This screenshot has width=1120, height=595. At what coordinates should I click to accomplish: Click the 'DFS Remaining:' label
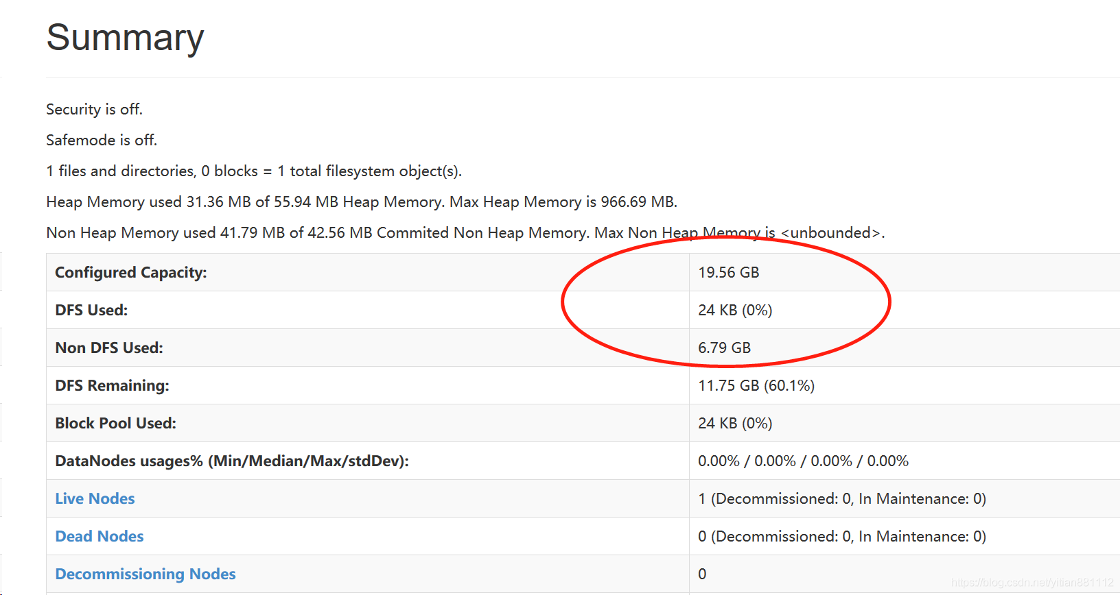[x=112, y=385]
